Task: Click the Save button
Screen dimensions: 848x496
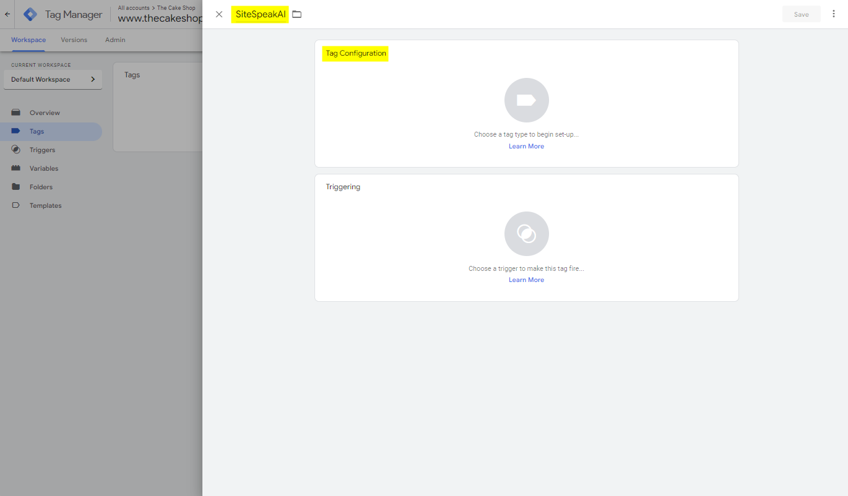Action: pos(802,14)
